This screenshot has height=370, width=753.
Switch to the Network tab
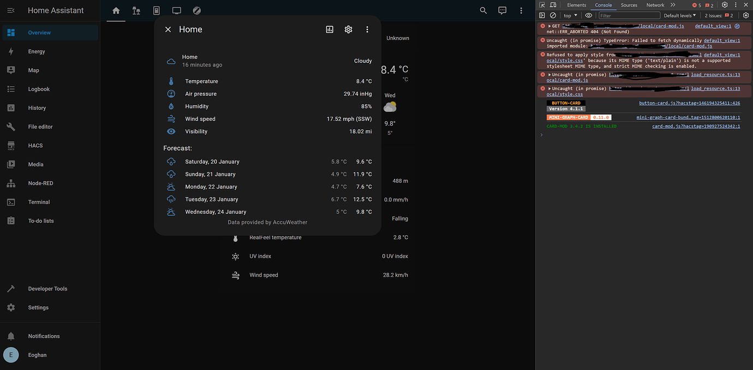click(655, 5)
